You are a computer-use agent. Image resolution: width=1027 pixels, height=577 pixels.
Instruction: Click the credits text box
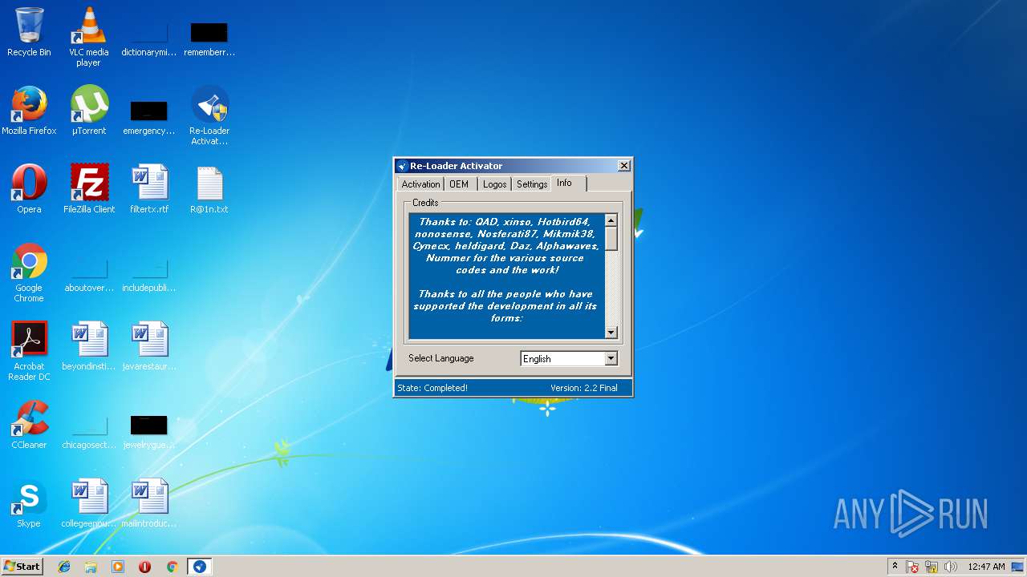pyautogui.click(x=506, y=276)
